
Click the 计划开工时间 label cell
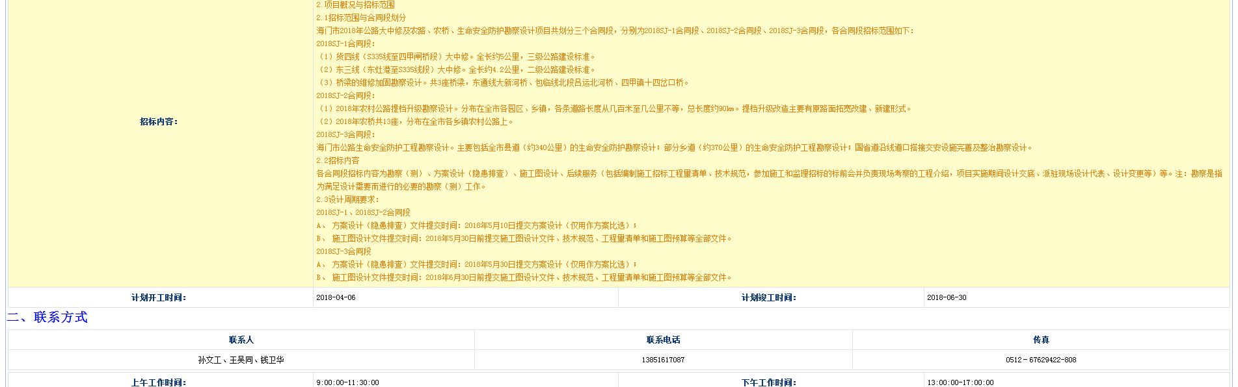click(159, 297)
